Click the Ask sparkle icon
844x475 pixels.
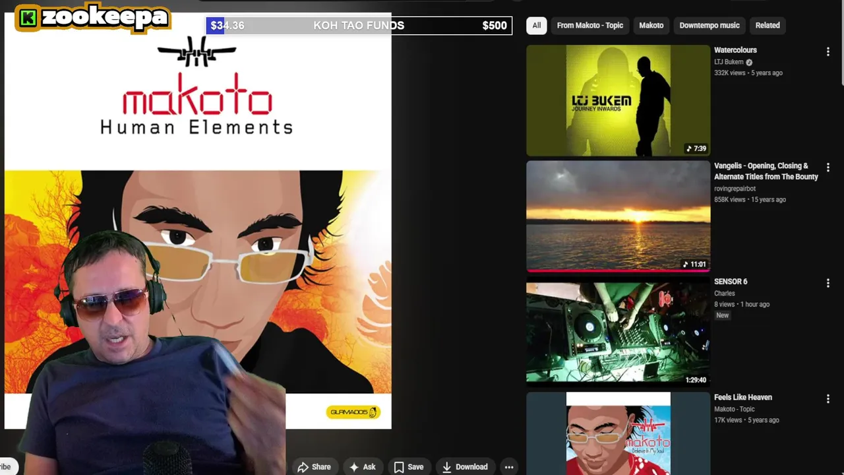click(354, 467)
